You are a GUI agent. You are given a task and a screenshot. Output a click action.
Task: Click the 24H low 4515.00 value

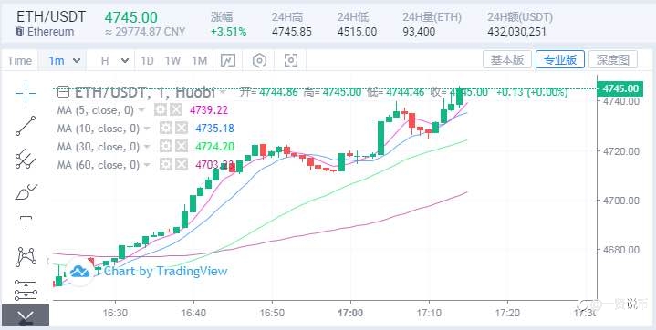coord(357,32)
